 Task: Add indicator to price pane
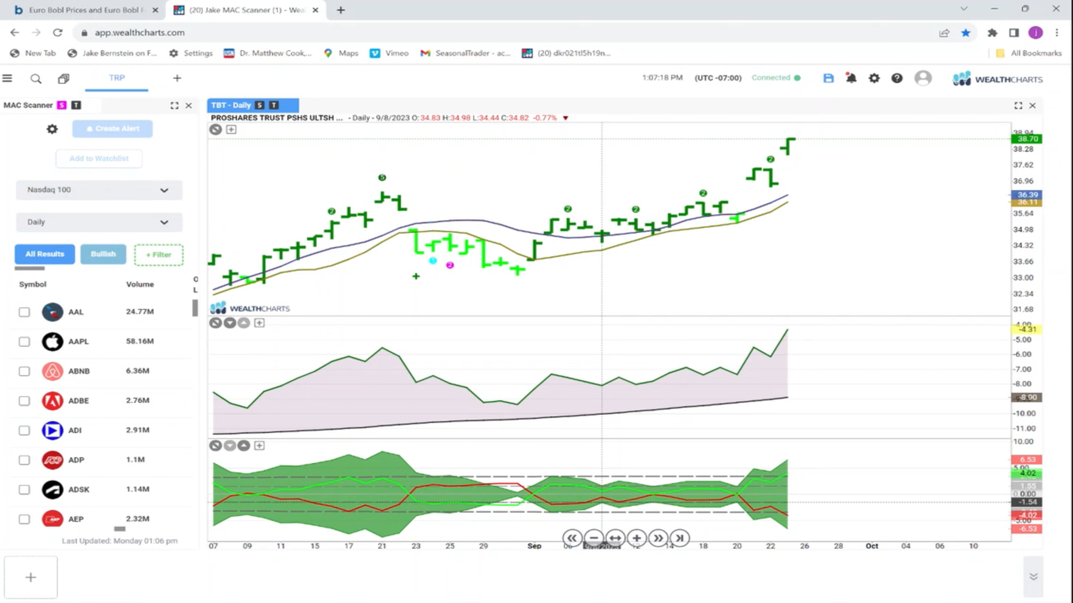pos(231,130)
